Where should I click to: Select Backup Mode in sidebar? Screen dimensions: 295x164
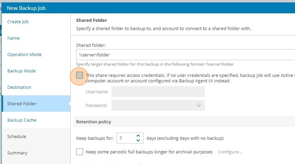[21, 71]
